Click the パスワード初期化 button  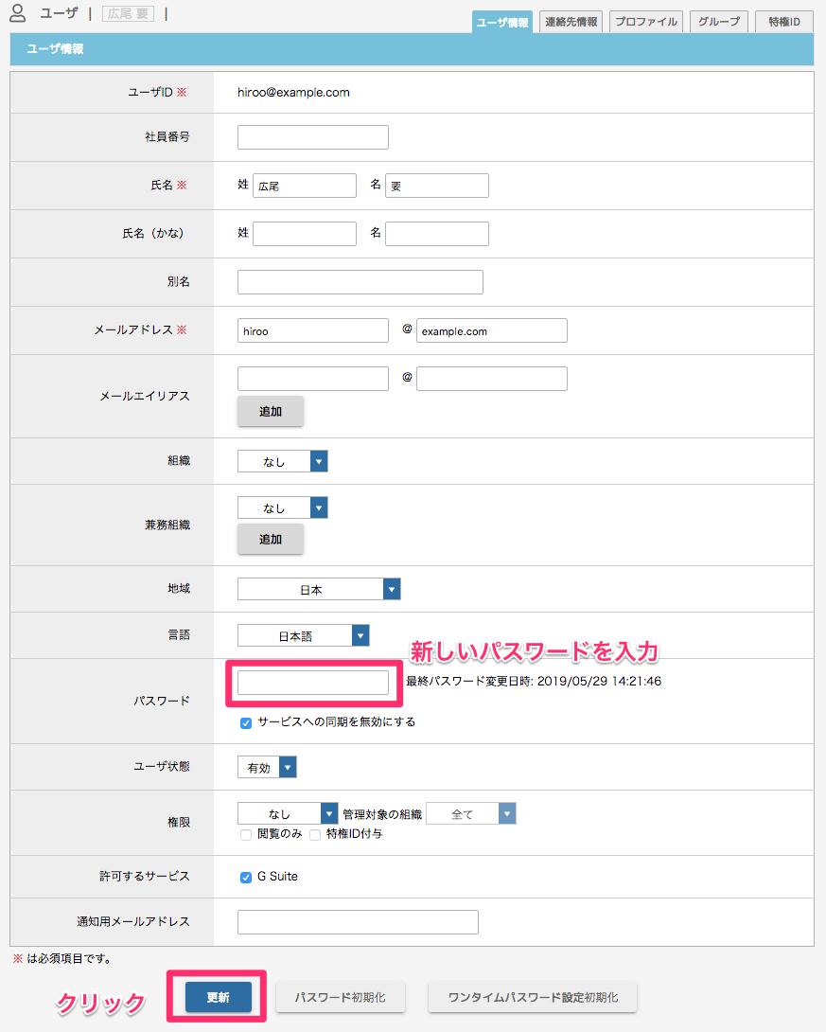tap(340, 997)
